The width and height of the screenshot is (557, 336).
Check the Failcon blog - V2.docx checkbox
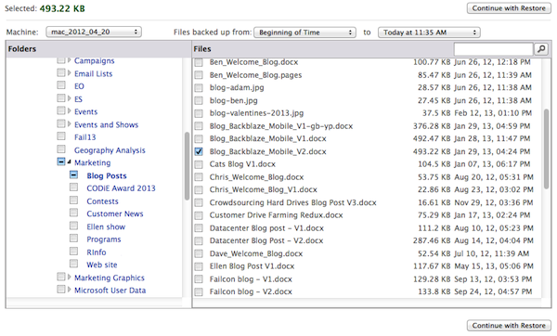click(199, 292)
